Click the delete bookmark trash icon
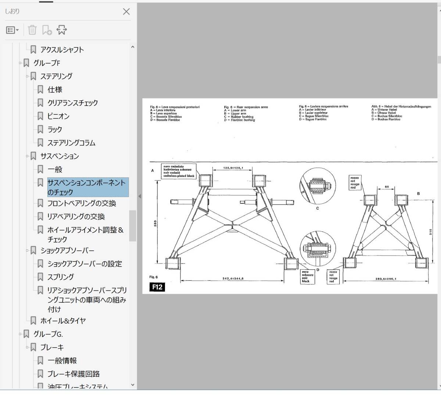The height and width of the screenshot is (395, 441). tap(32, 30)
